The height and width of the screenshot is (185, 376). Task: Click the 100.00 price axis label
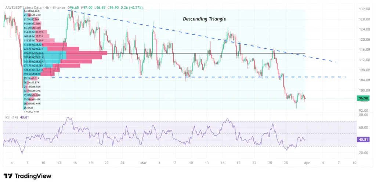click(364, 90)
